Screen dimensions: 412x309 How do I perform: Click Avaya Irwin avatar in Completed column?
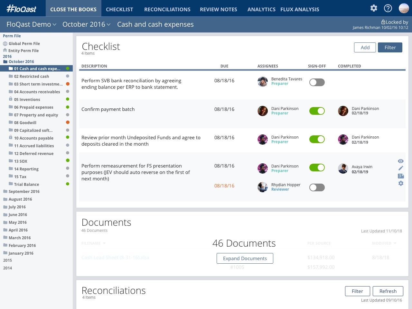[x=343, y=168]
